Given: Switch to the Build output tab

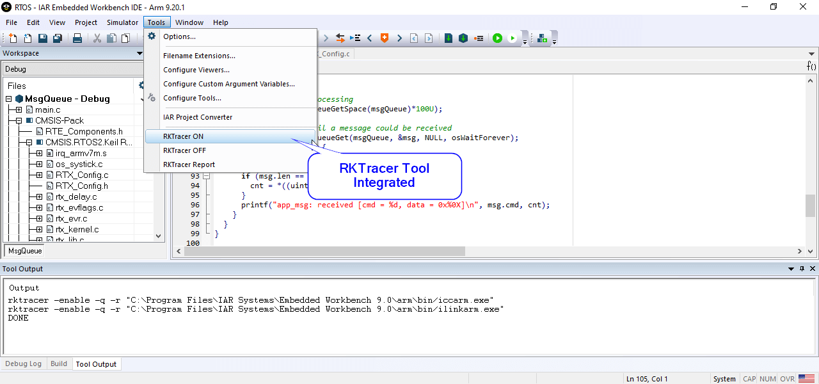Looking at the screenshot, I should 59,364.
